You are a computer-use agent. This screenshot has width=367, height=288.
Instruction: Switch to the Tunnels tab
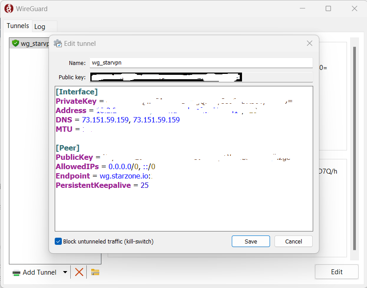(18, 26)
